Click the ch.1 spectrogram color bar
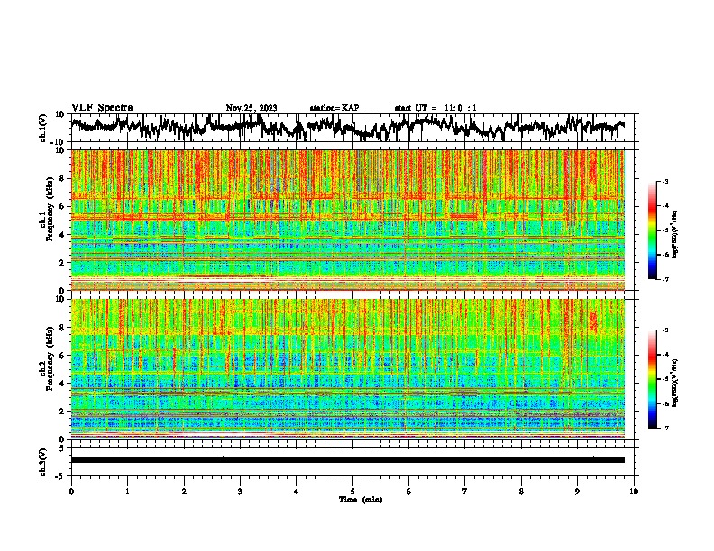Viewport: 714px width, 551px height. pos(652,230)
